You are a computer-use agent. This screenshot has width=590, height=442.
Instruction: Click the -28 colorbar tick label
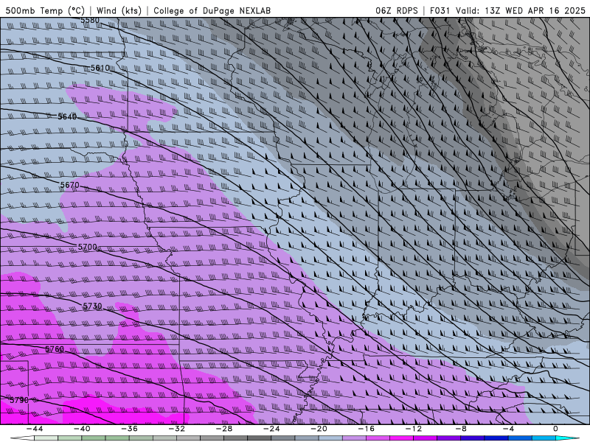click(224, 429)
